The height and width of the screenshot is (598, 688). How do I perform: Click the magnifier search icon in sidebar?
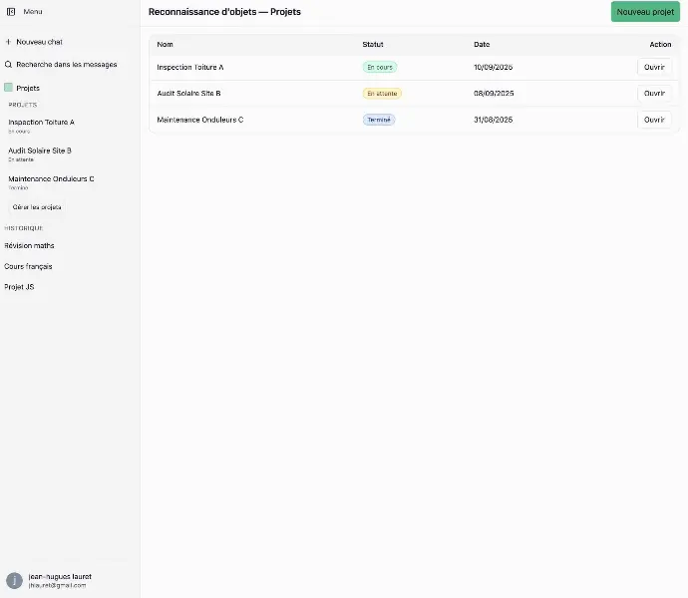(x=9, y=64)
